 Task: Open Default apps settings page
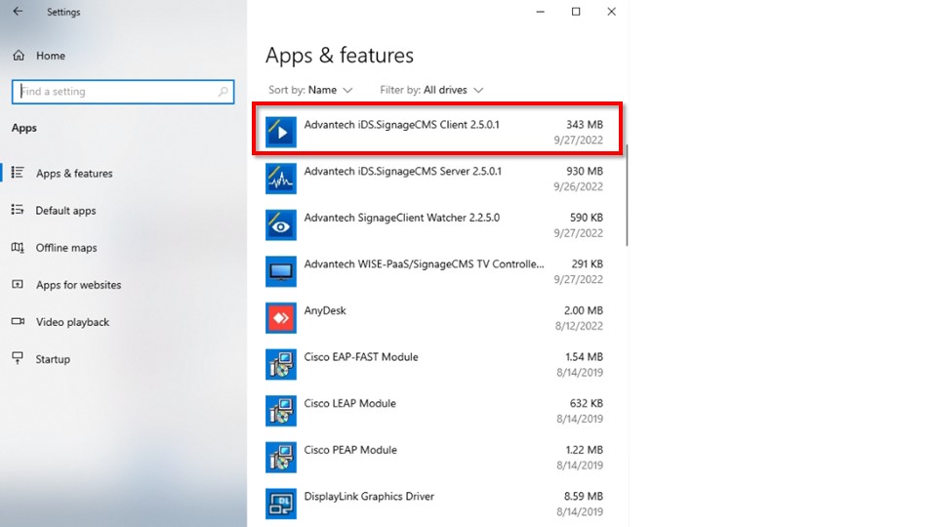click(65, 211)
